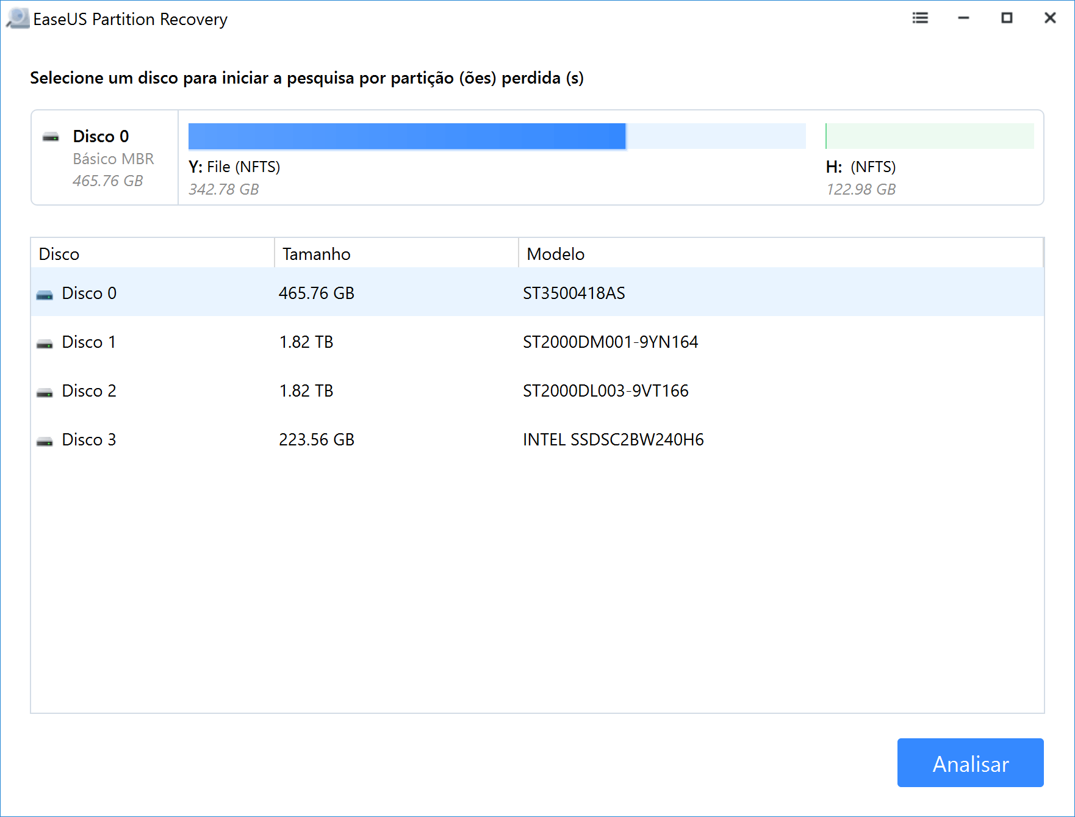Click the 465.76 GB size cell in table
The image size is (1075, 817).
[x=317, y=293]
